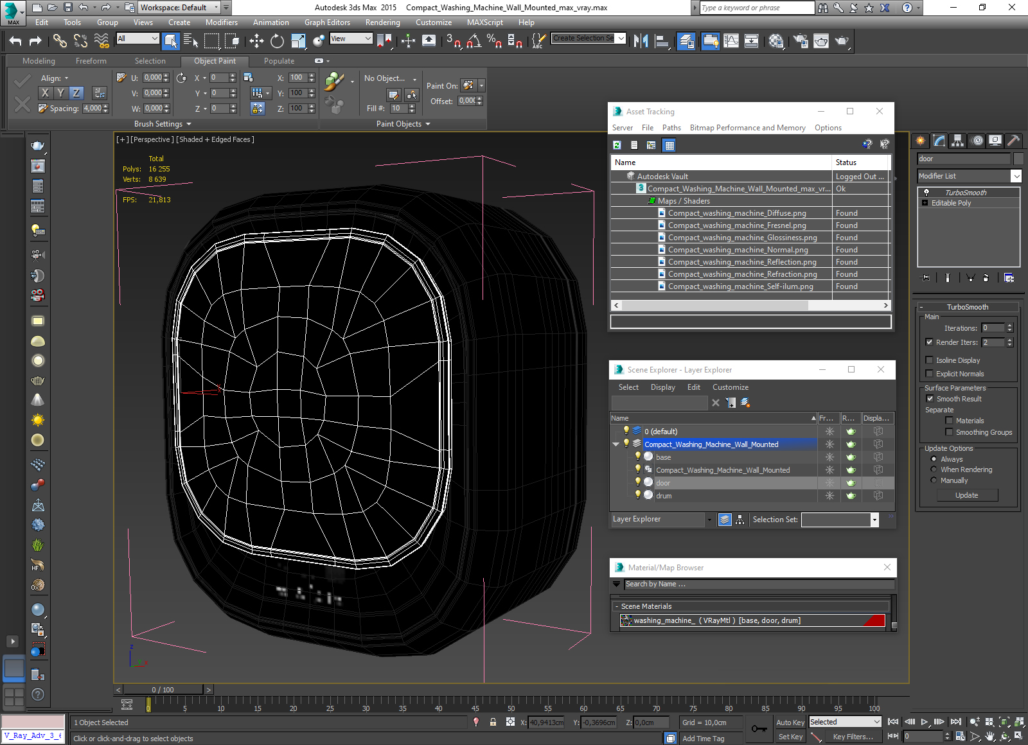Image resolution: width=1028 pixels, height=745 pixels.
Task: Clear the Scene Explorer search filter
Action: click(x=716, y=403)
